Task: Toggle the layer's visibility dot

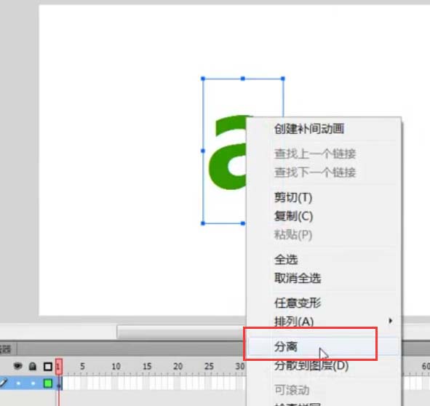Action: click(18, 383)
